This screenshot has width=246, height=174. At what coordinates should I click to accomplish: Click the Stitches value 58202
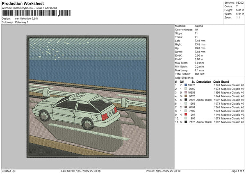(240, 3)
